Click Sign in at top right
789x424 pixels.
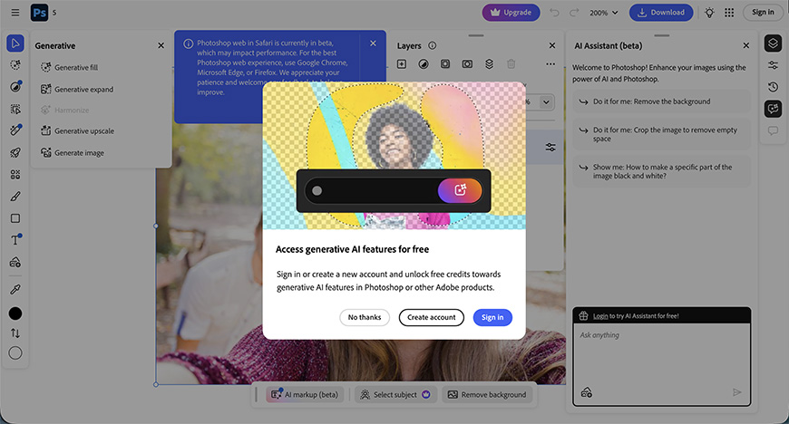(763, 13)
